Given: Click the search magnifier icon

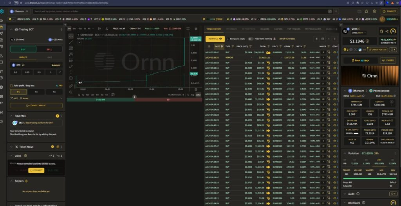Looking at the screenshot, I should coord(336,11).
